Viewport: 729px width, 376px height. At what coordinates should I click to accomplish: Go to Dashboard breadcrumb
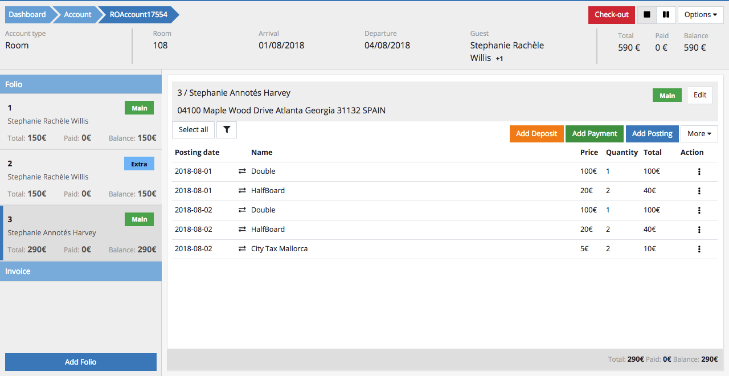(x=27, y=15)
